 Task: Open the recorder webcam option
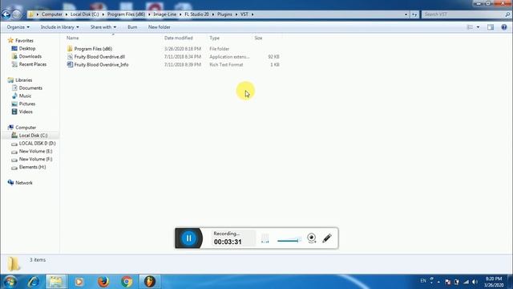point(312,238)
